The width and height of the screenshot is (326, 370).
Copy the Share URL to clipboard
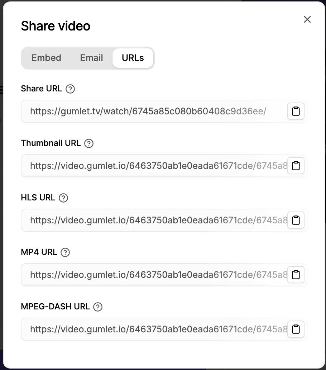coord(296,111)
